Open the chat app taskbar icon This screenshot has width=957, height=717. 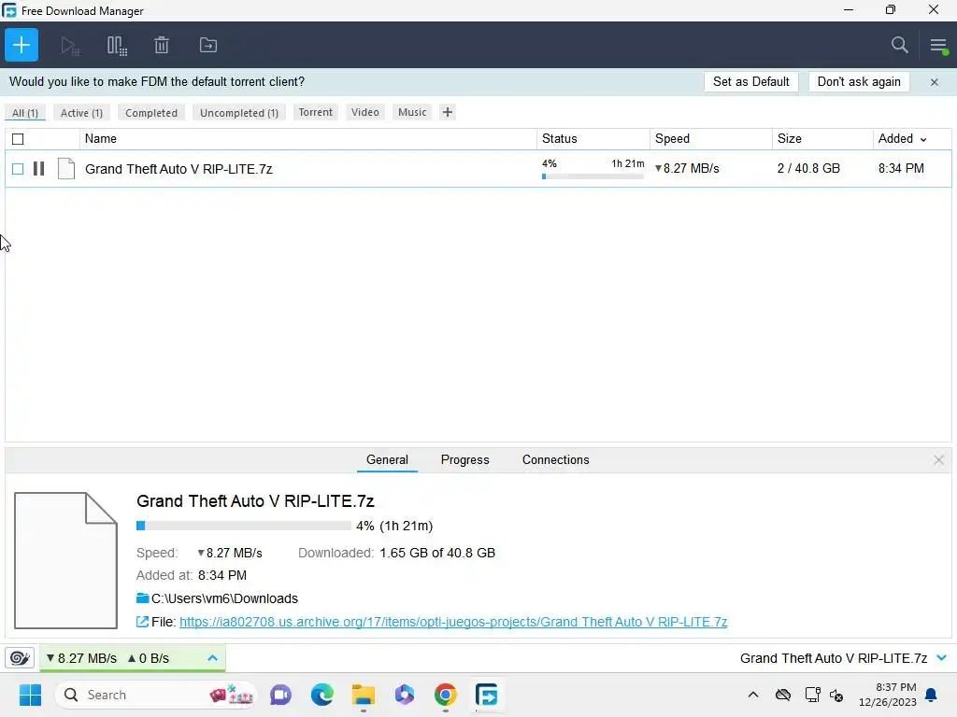pos(280,695)
